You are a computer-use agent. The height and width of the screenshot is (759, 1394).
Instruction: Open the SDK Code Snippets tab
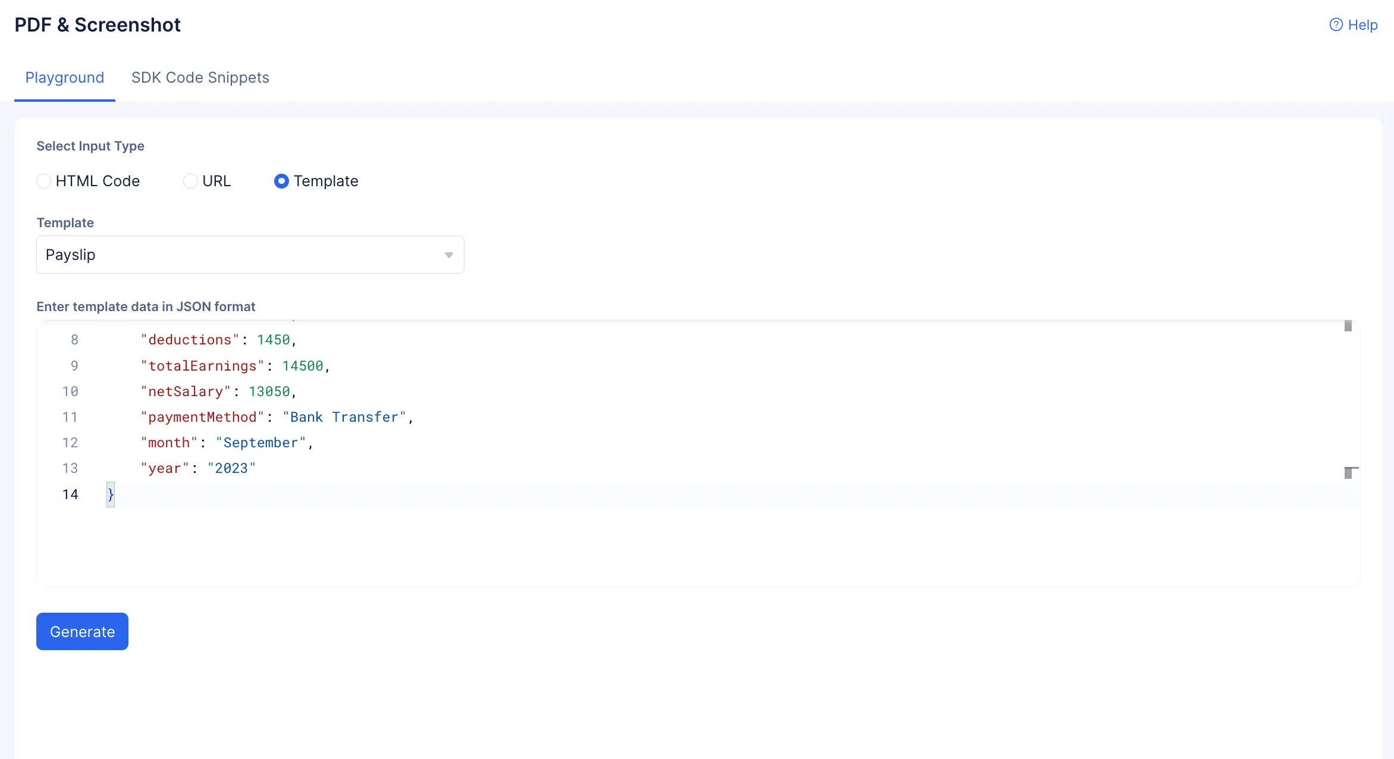[x=200, y=78]
